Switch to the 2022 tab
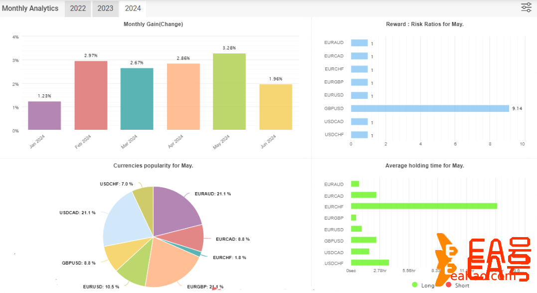 click(77, 8)
